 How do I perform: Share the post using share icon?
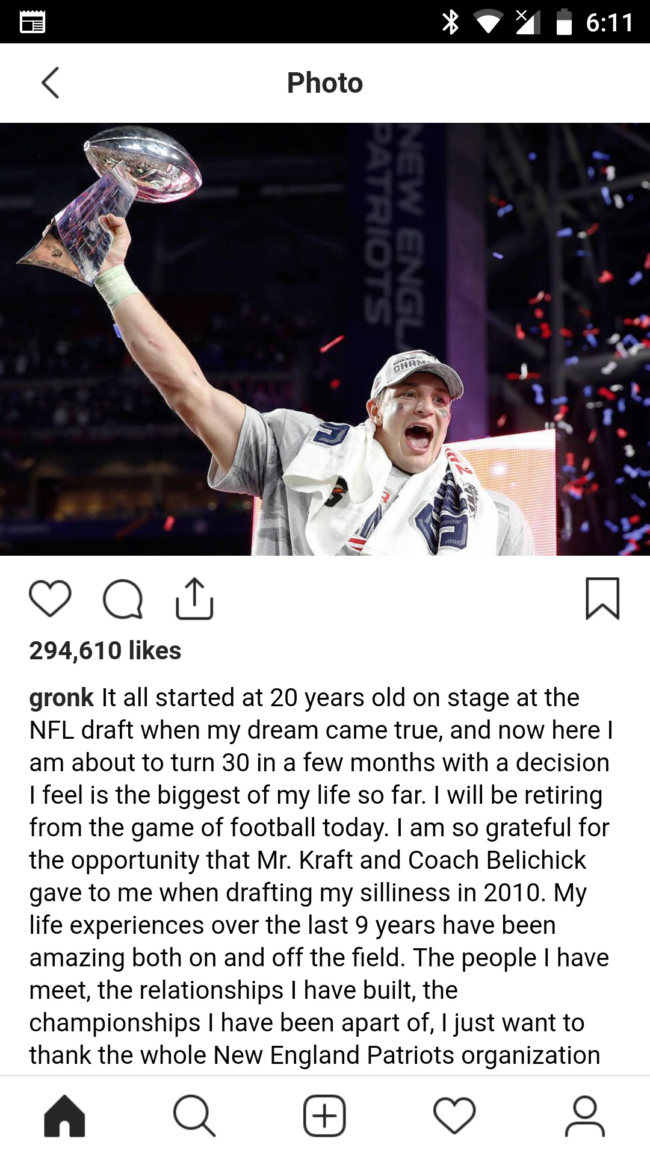pyautogui.click(x=194, y=598)
